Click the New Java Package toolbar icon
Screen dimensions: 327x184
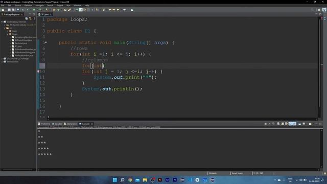click(54, 10)
